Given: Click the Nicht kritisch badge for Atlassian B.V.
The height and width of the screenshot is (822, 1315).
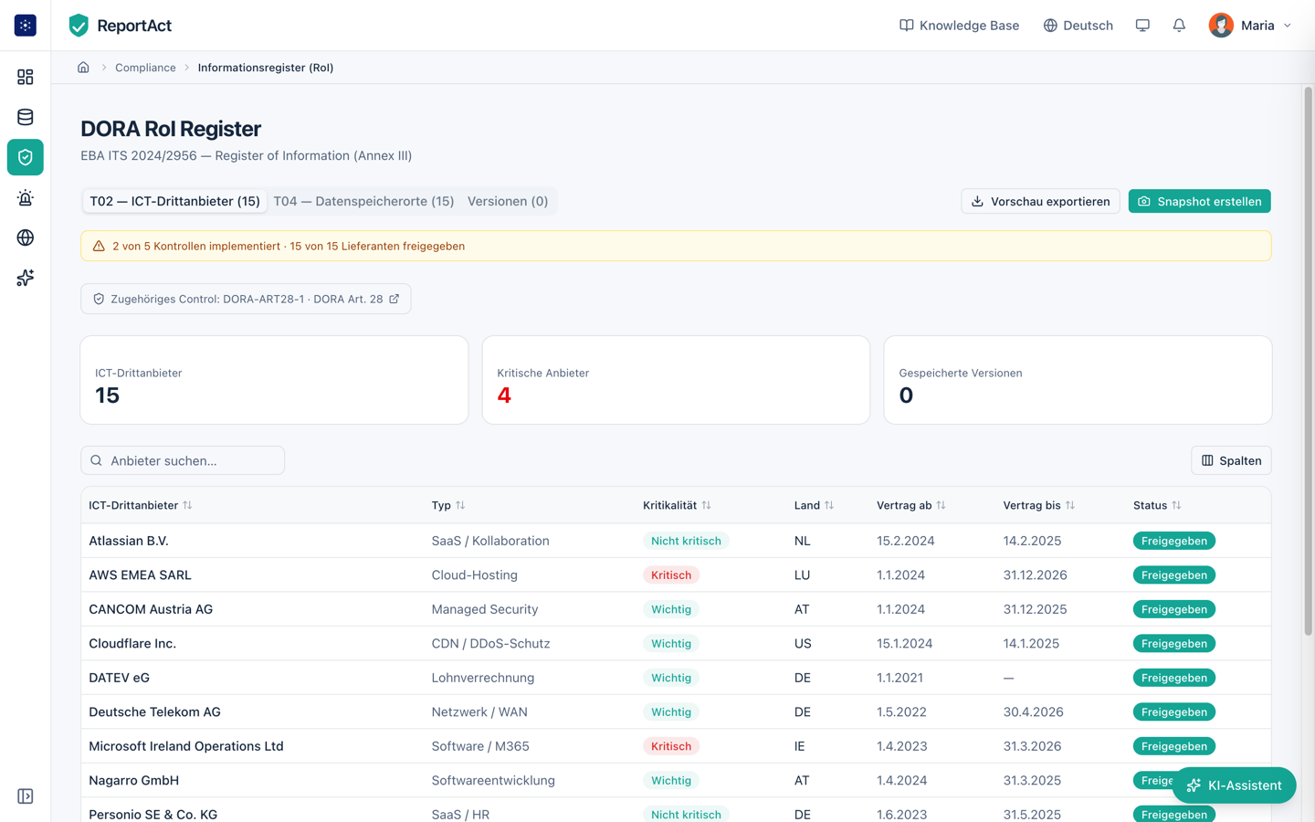Looking at the screenshot, I should coord(686,541).
